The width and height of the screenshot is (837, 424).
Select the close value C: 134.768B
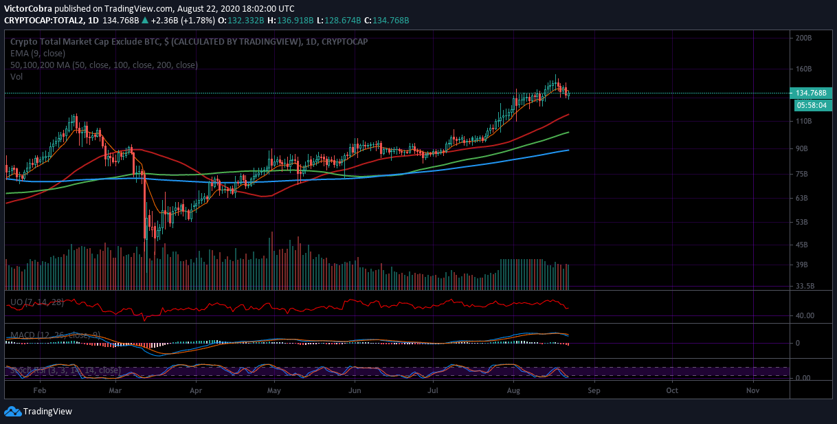point(387,20)
